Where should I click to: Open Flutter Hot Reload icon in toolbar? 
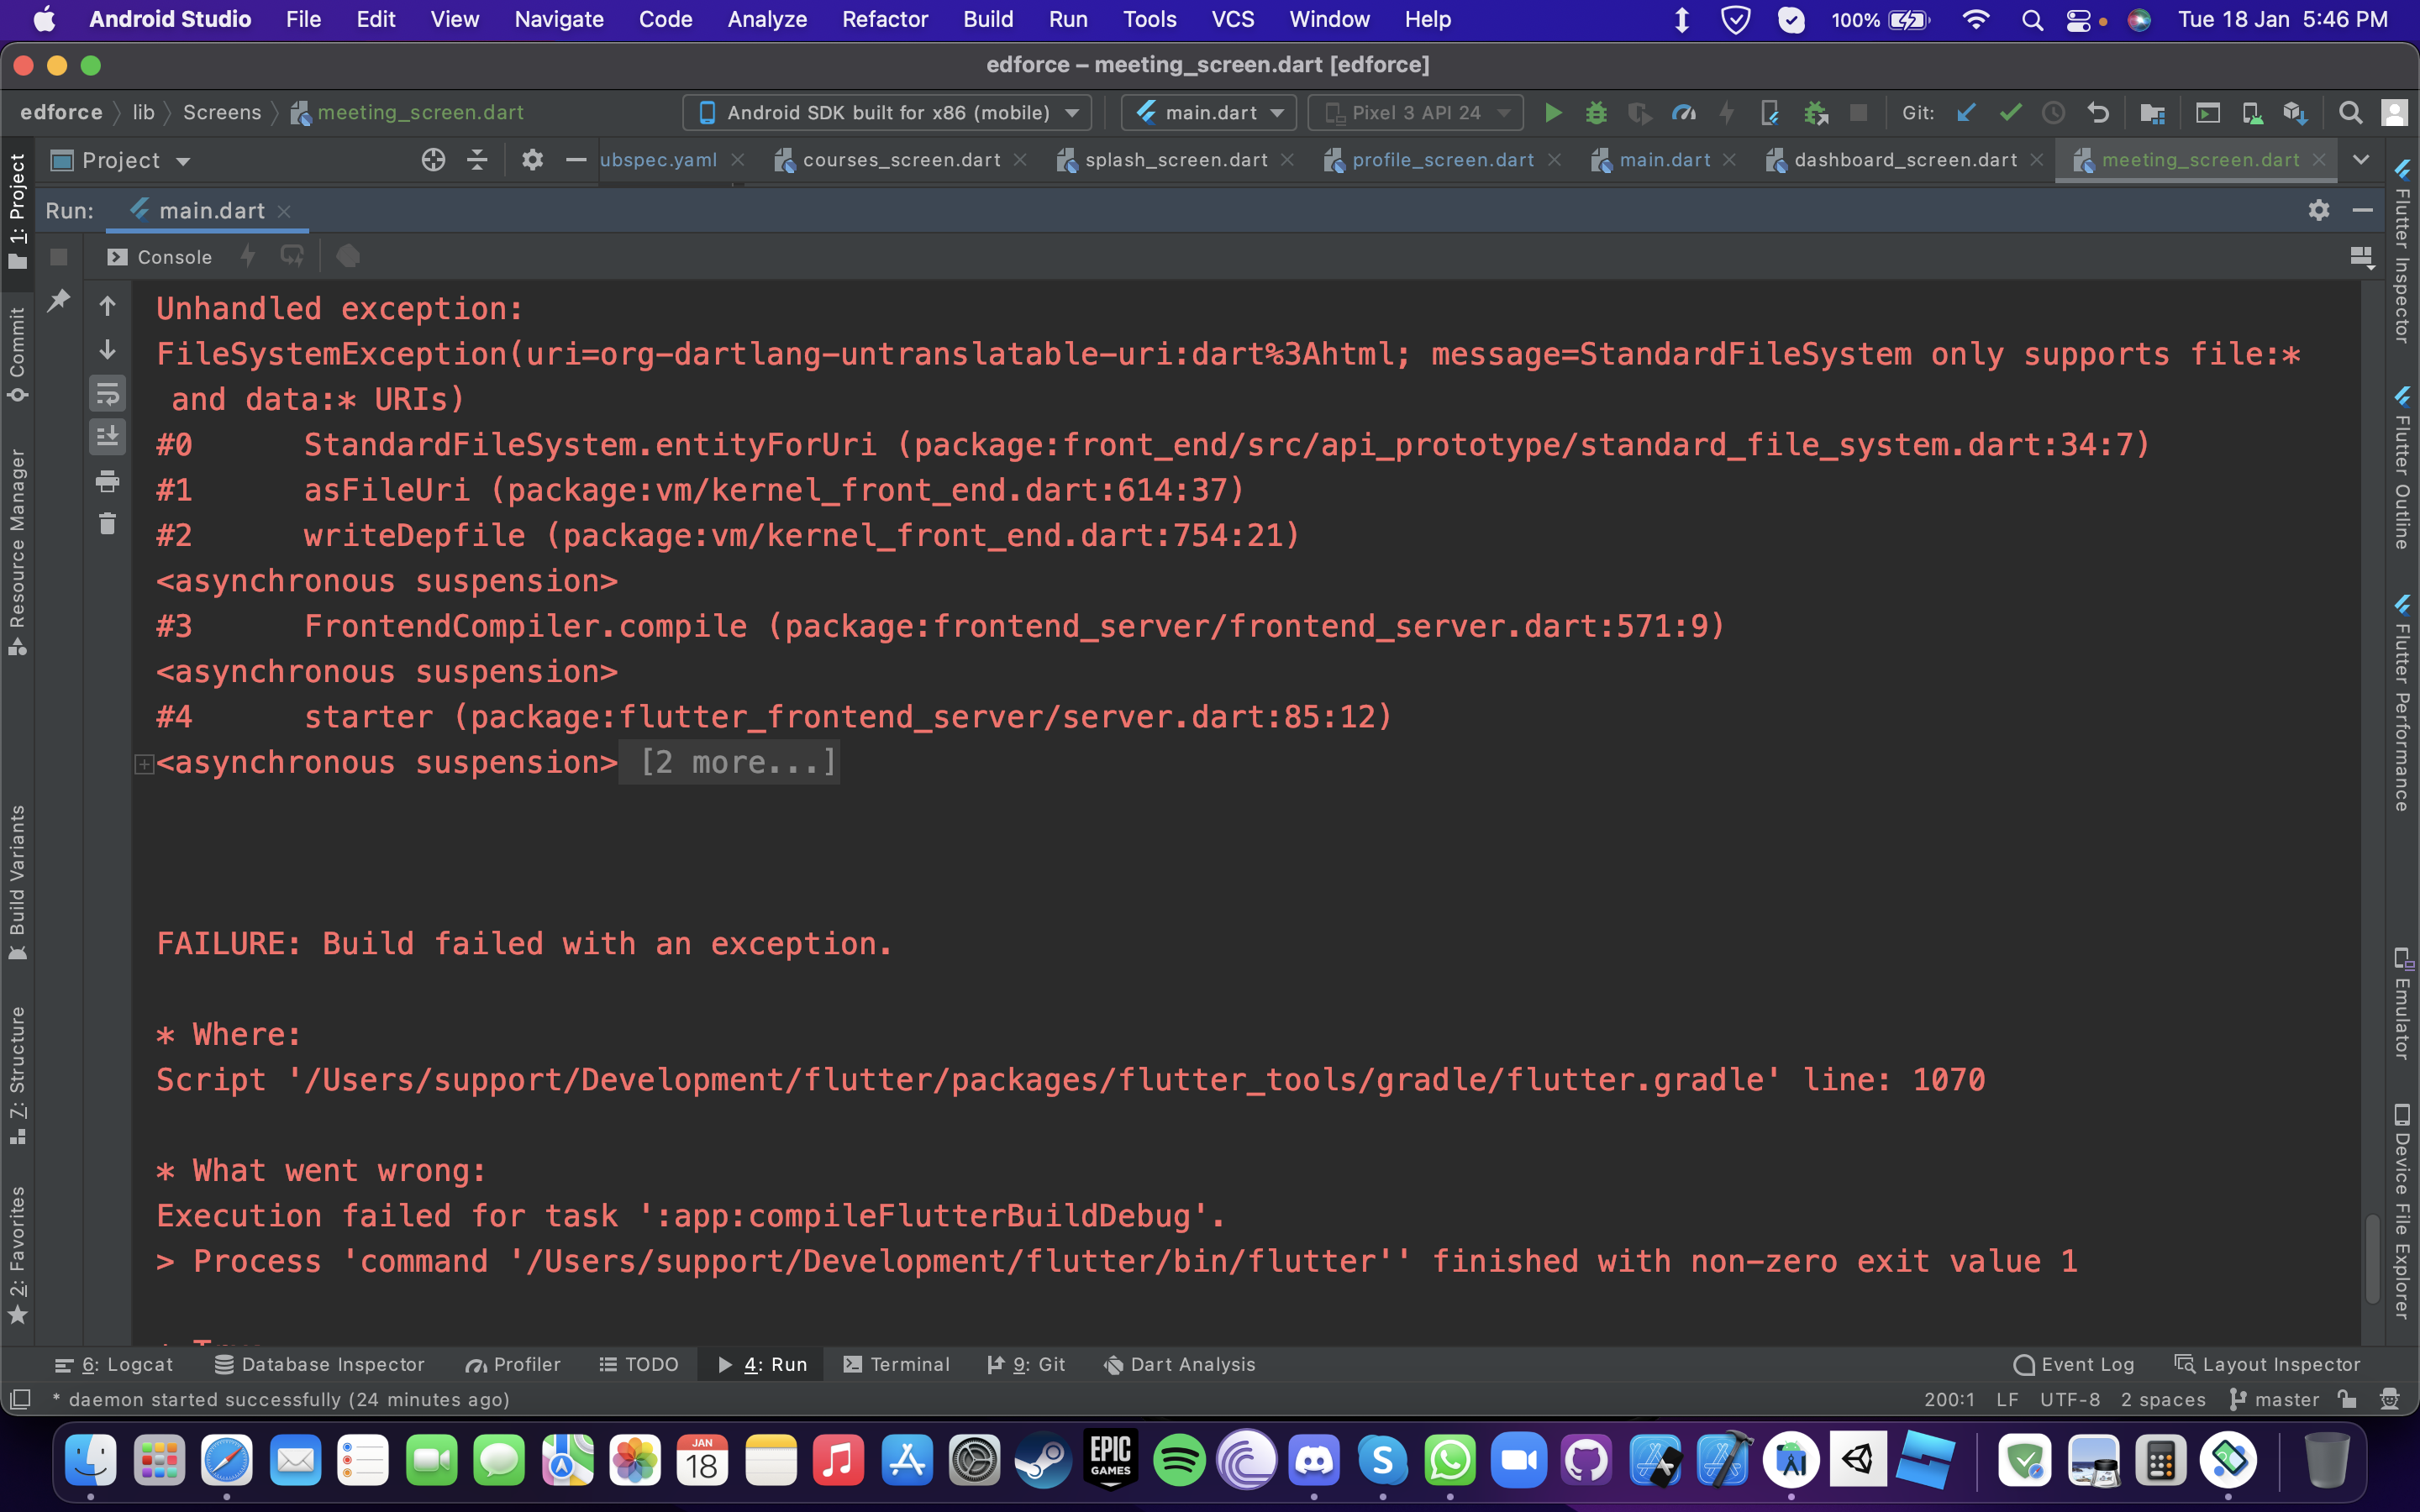tap(1727, 112)
